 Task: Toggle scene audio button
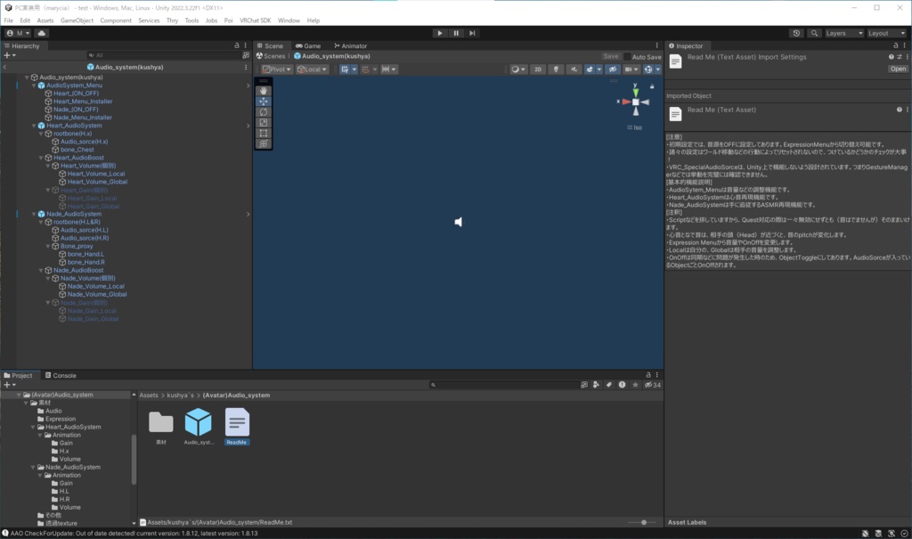[x=574, y=69]
